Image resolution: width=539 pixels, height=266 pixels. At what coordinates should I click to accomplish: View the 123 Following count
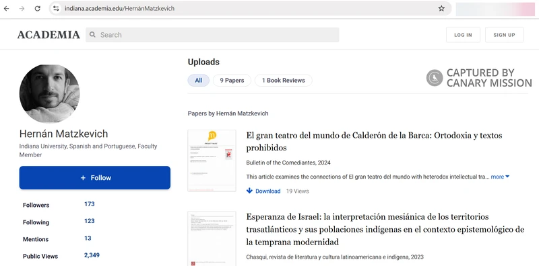(x=90, y=221)
